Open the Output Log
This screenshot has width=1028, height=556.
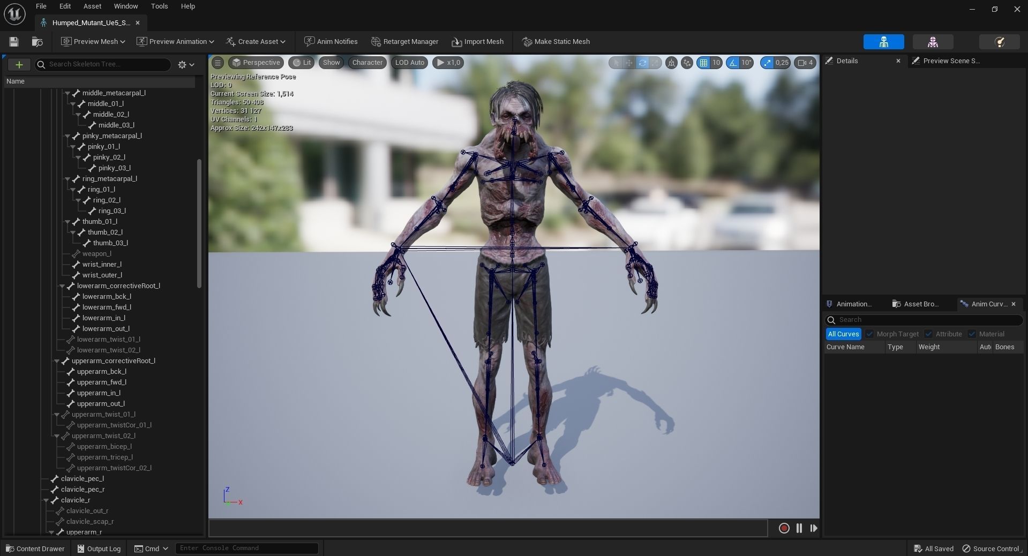coord(99,549)
